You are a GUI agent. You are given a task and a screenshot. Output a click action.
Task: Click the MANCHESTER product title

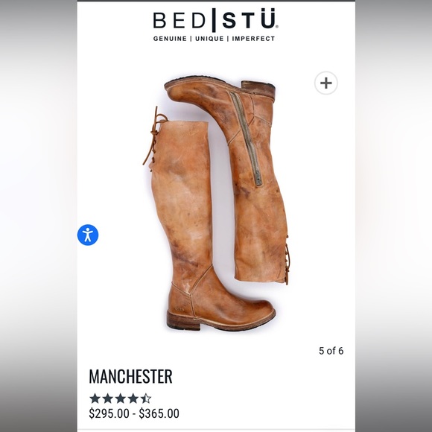130,376
